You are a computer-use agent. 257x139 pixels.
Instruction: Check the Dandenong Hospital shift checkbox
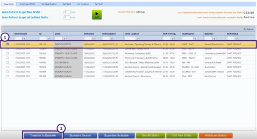[x=8, y=71]
